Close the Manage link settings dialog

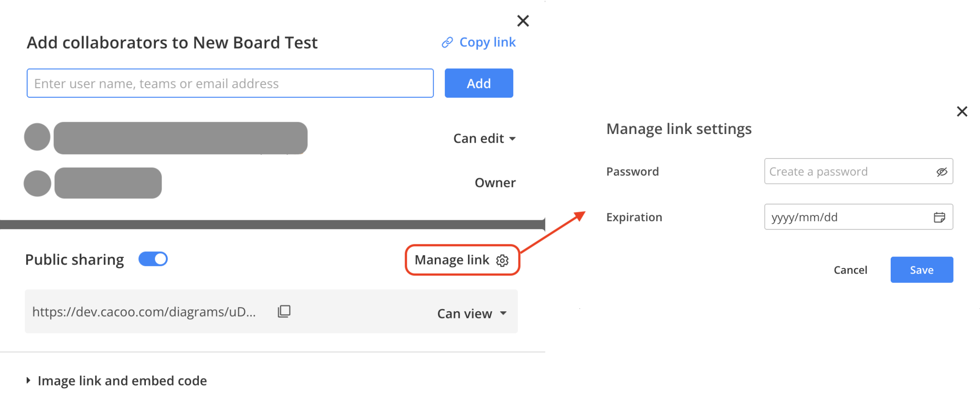pyautogui.click(x=962, y=111)
